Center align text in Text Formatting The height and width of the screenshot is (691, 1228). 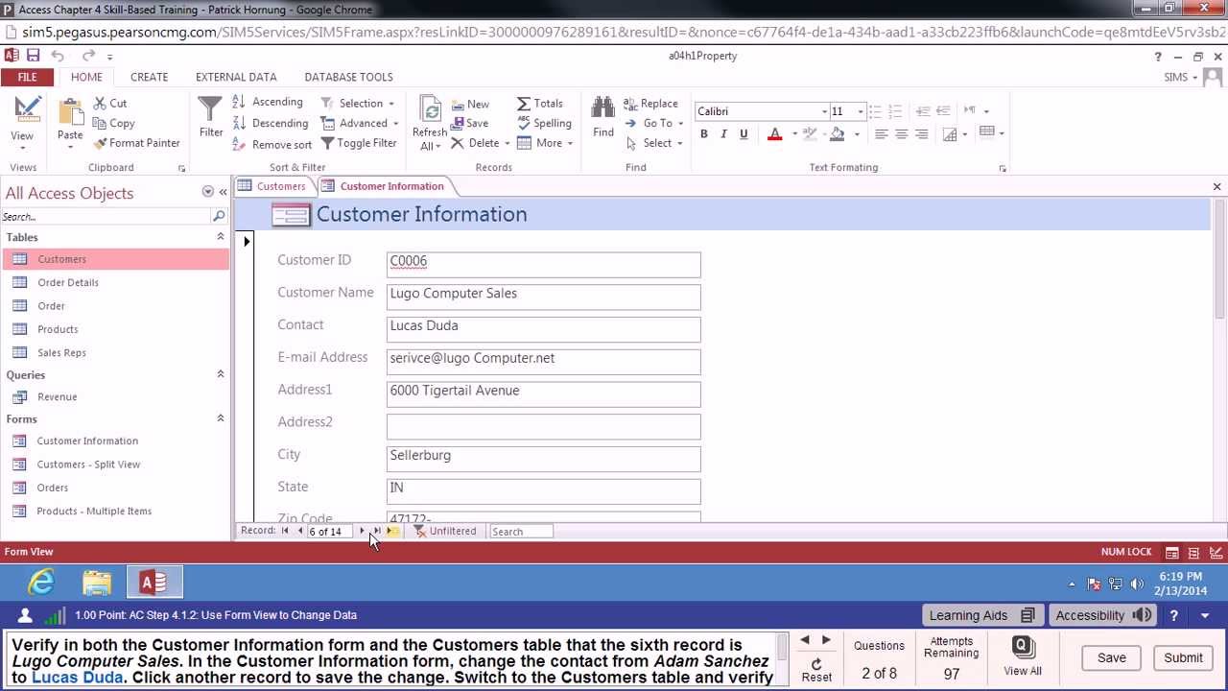pyautogui.click(x=902, y=134)
